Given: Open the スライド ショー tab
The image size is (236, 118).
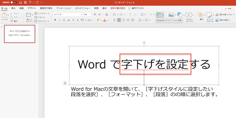Looking at the screenshot, I should (83, 8).
